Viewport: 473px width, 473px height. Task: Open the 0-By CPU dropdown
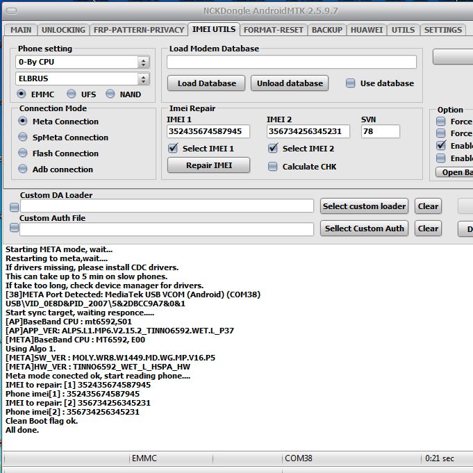pos(83,62)
